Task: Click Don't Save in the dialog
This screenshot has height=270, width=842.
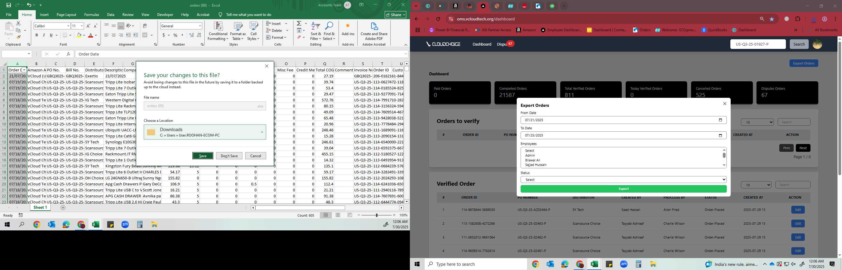Action: pyautogui.click(x=229, y=156)
